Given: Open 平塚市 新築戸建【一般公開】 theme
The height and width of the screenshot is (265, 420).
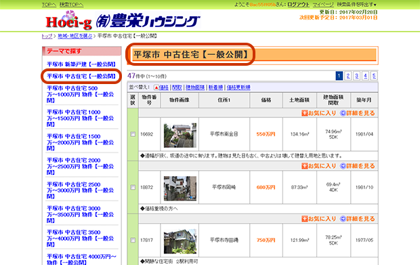Looking at the screenshot, I should pyautogui.click(x=81, y=64).
